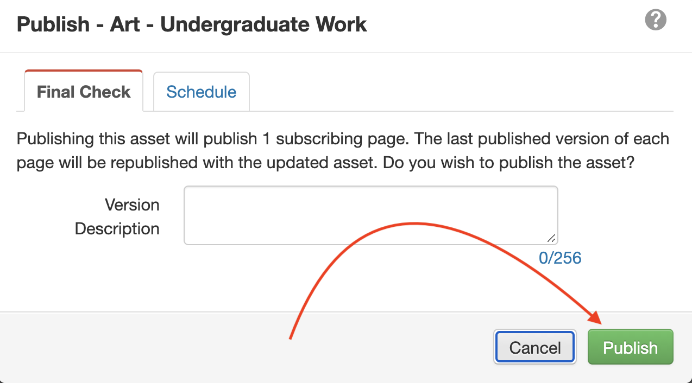Click the Cancel button
Image resolution: width=692 pixels, height=383 pixels.
click(535, 347)
